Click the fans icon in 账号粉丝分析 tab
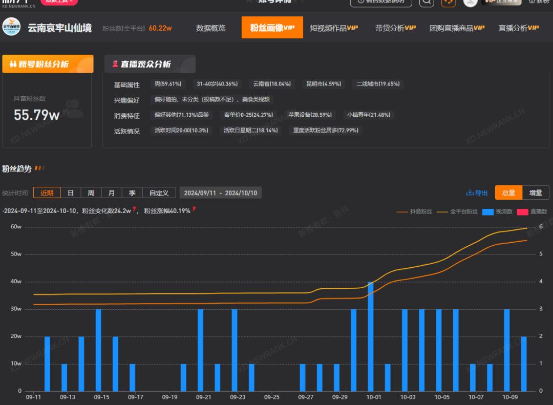This screenshot has width=553, height=405. click(13, 64)
